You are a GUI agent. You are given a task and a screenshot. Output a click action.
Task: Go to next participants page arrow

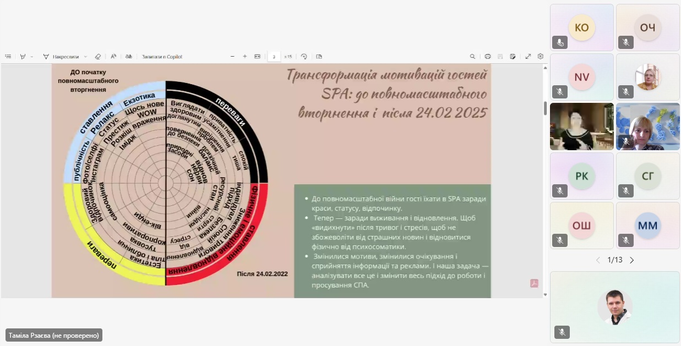[632, 260]
